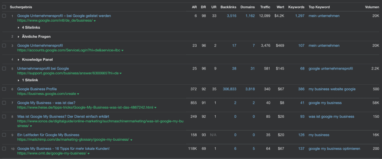382x159 pixels.
Task: Open dropdown arrow after google.com/intl/de_de/business URL
Action: (94, 21)
